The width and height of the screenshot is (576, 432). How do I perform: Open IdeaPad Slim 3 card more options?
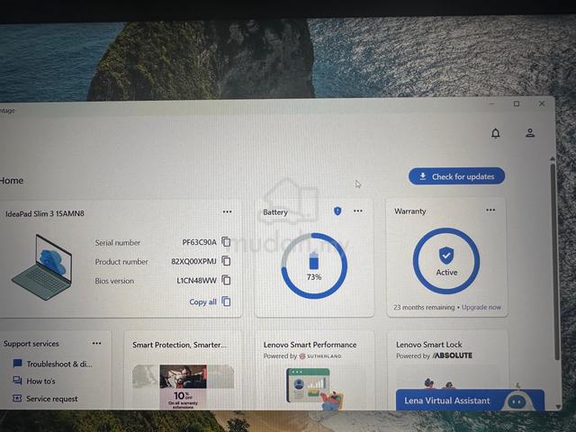(228, 211)
